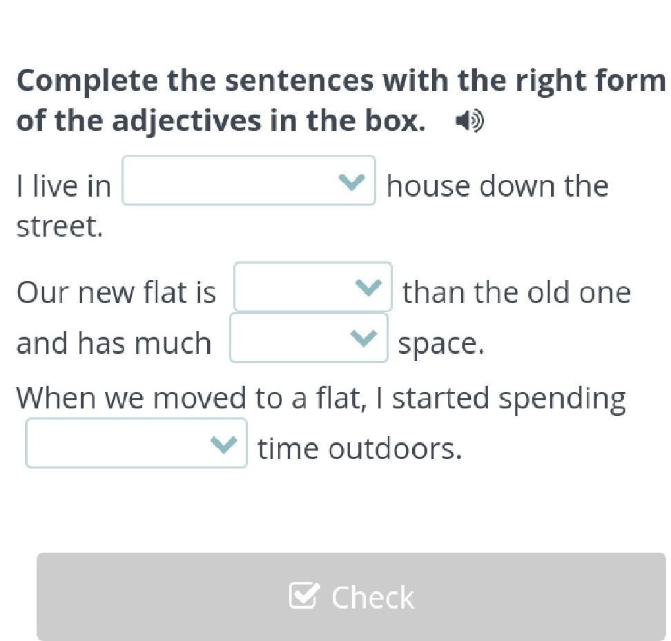Click the "Complete the sentences" instruction heading

coord(340,101)
